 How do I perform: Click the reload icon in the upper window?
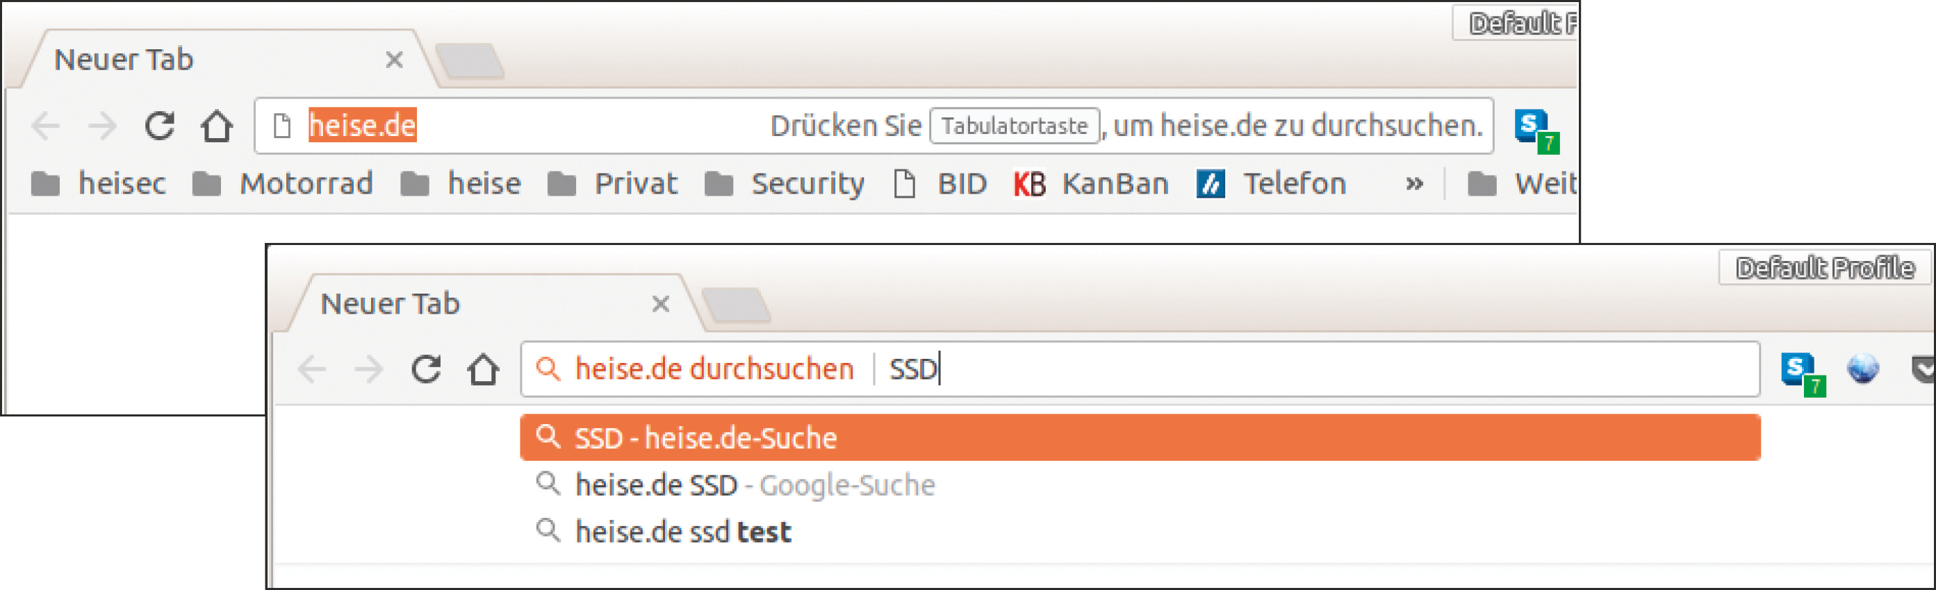(x=159, y=126)
